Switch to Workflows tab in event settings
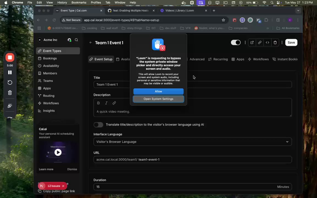Viewport: 317px width, 198px height. (258, 59)
